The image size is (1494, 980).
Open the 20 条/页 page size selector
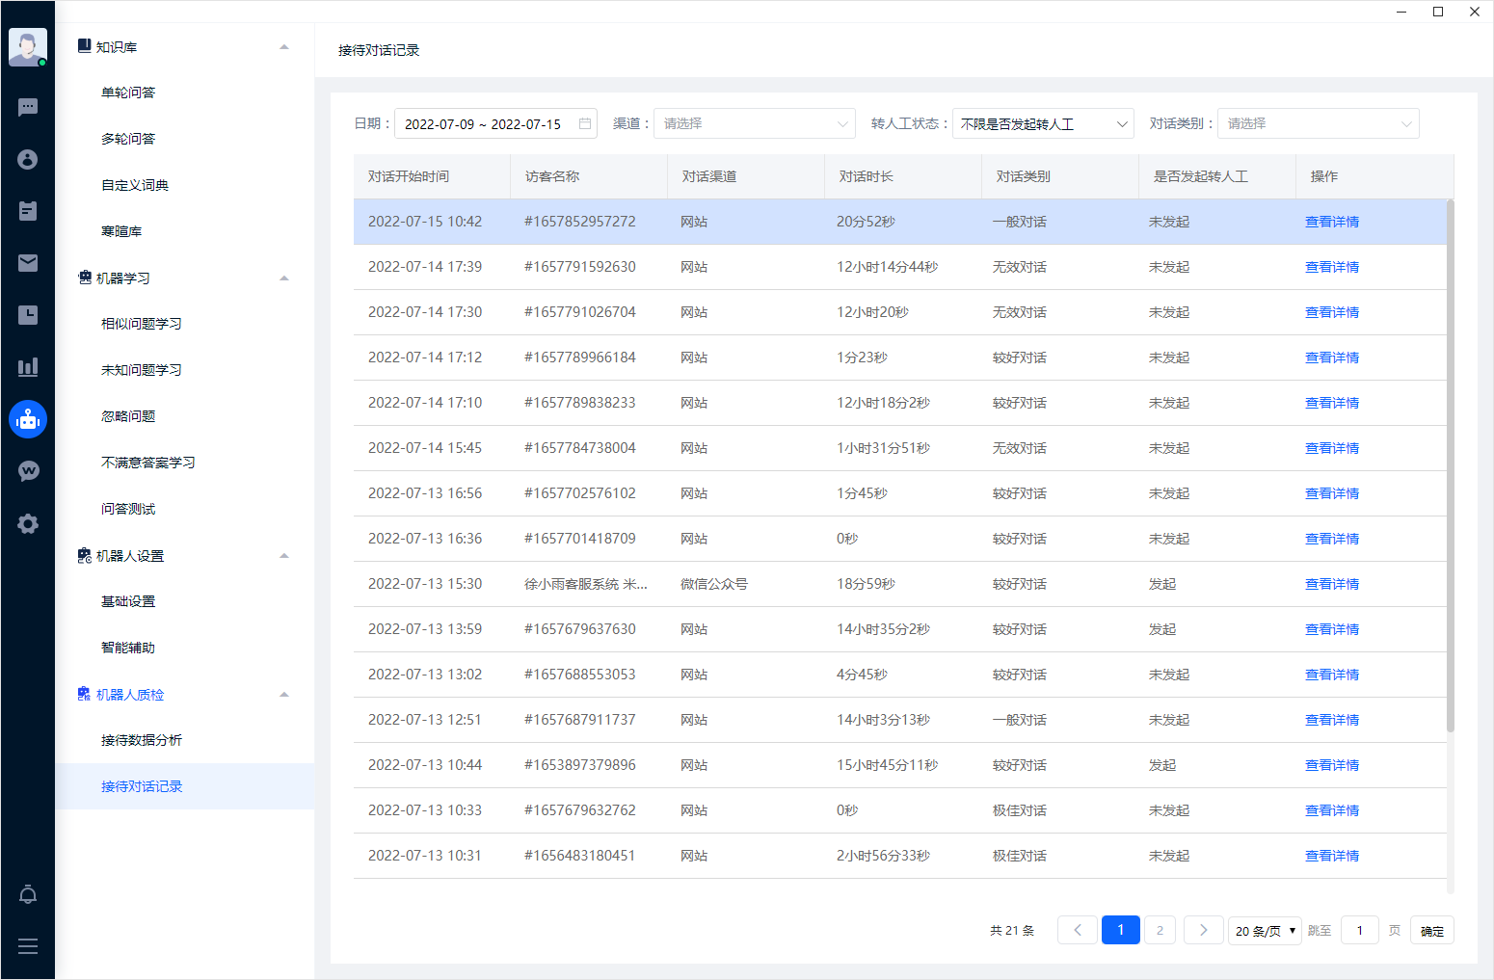1265,931
